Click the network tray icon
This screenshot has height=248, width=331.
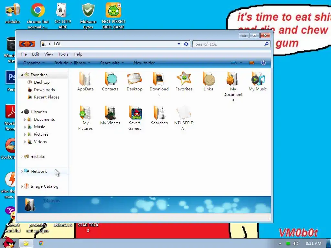point(288,243)
